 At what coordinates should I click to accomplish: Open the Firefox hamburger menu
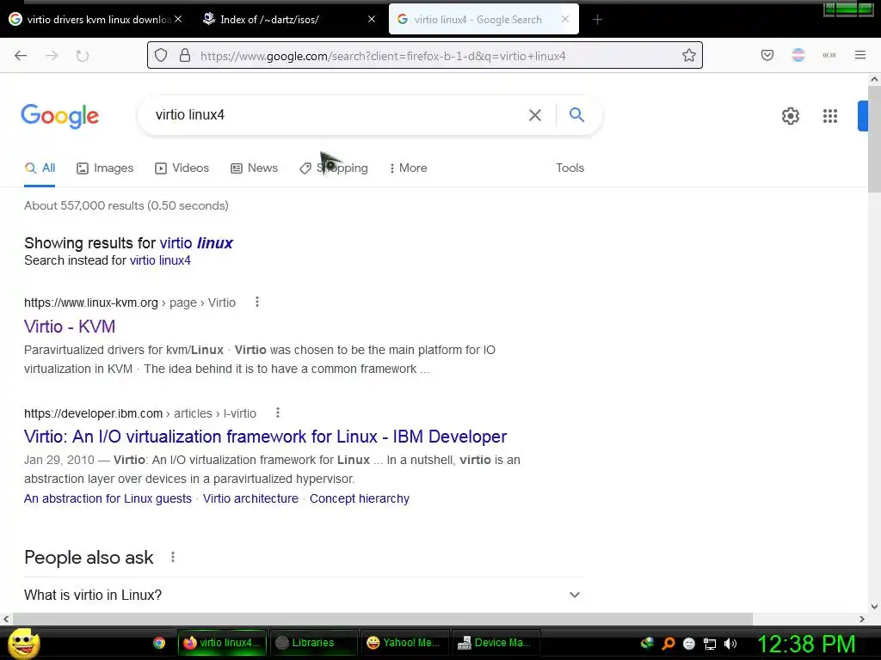(x=860, y=55)
